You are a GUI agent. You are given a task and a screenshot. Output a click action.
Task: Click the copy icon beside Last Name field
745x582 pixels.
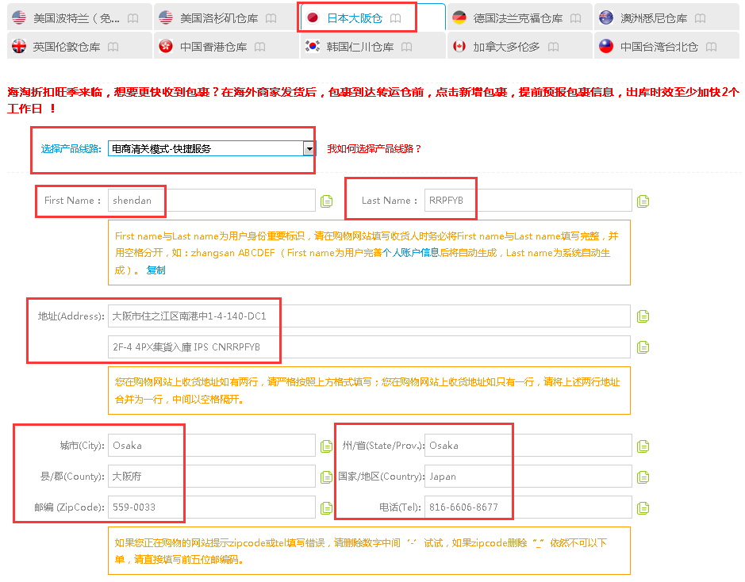tap(643, 201)
